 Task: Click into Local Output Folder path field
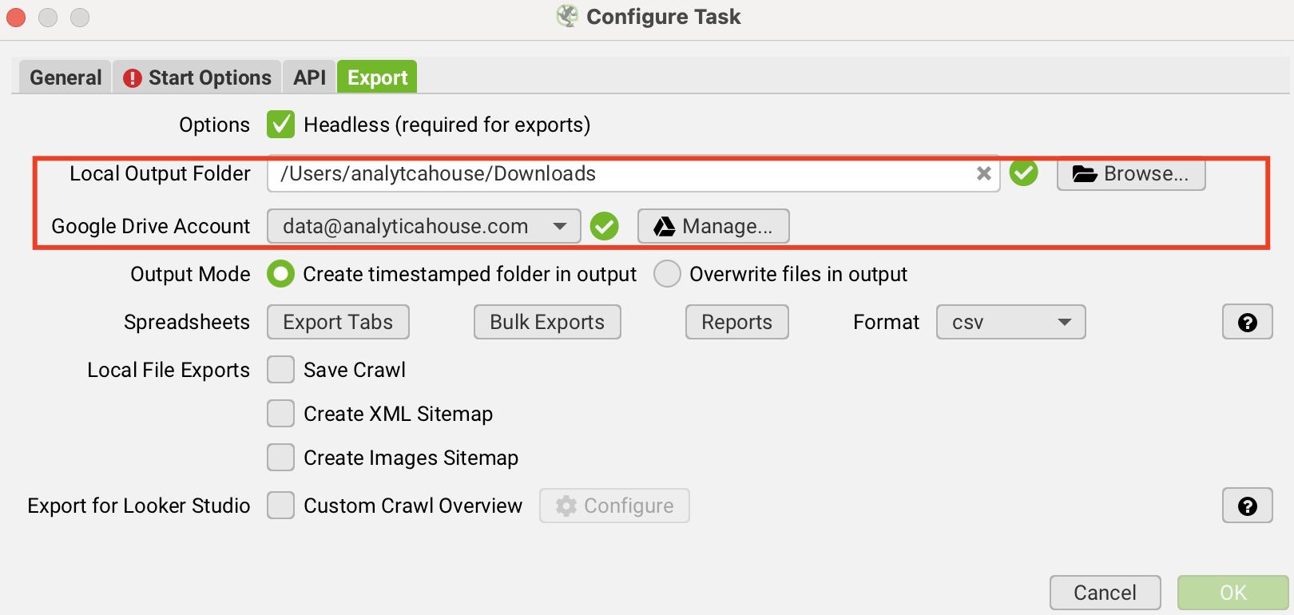(623, 173)
